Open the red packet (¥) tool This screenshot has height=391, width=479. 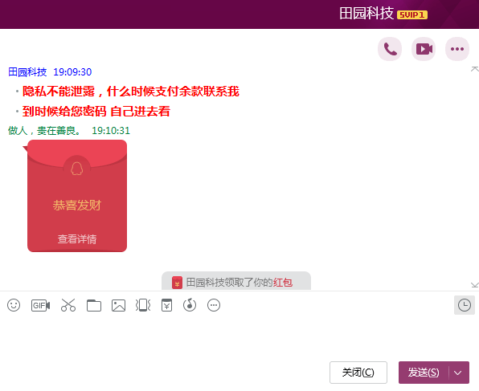point(167,305)
